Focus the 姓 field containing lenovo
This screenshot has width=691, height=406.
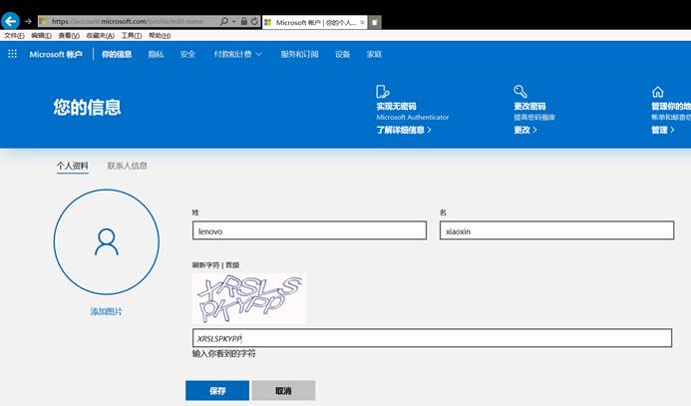pos(309,230)
